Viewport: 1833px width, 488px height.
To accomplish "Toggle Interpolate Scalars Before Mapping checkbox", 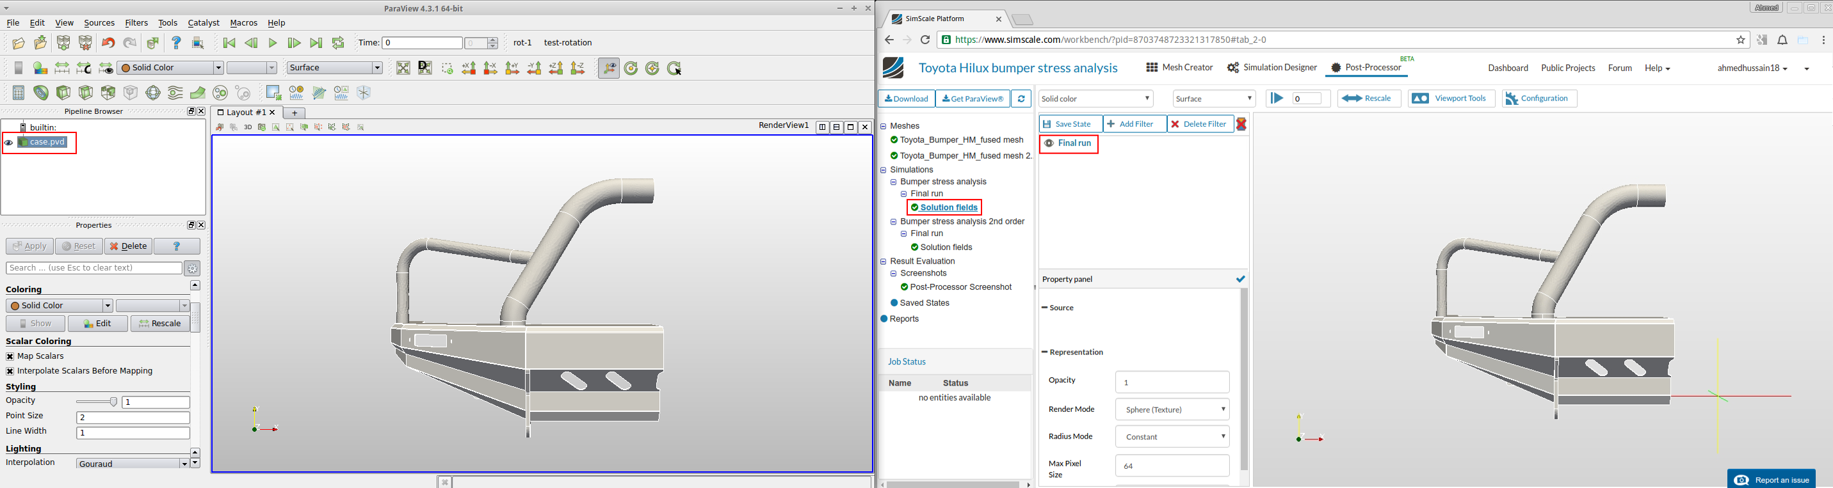I will (x=10, y=372).
